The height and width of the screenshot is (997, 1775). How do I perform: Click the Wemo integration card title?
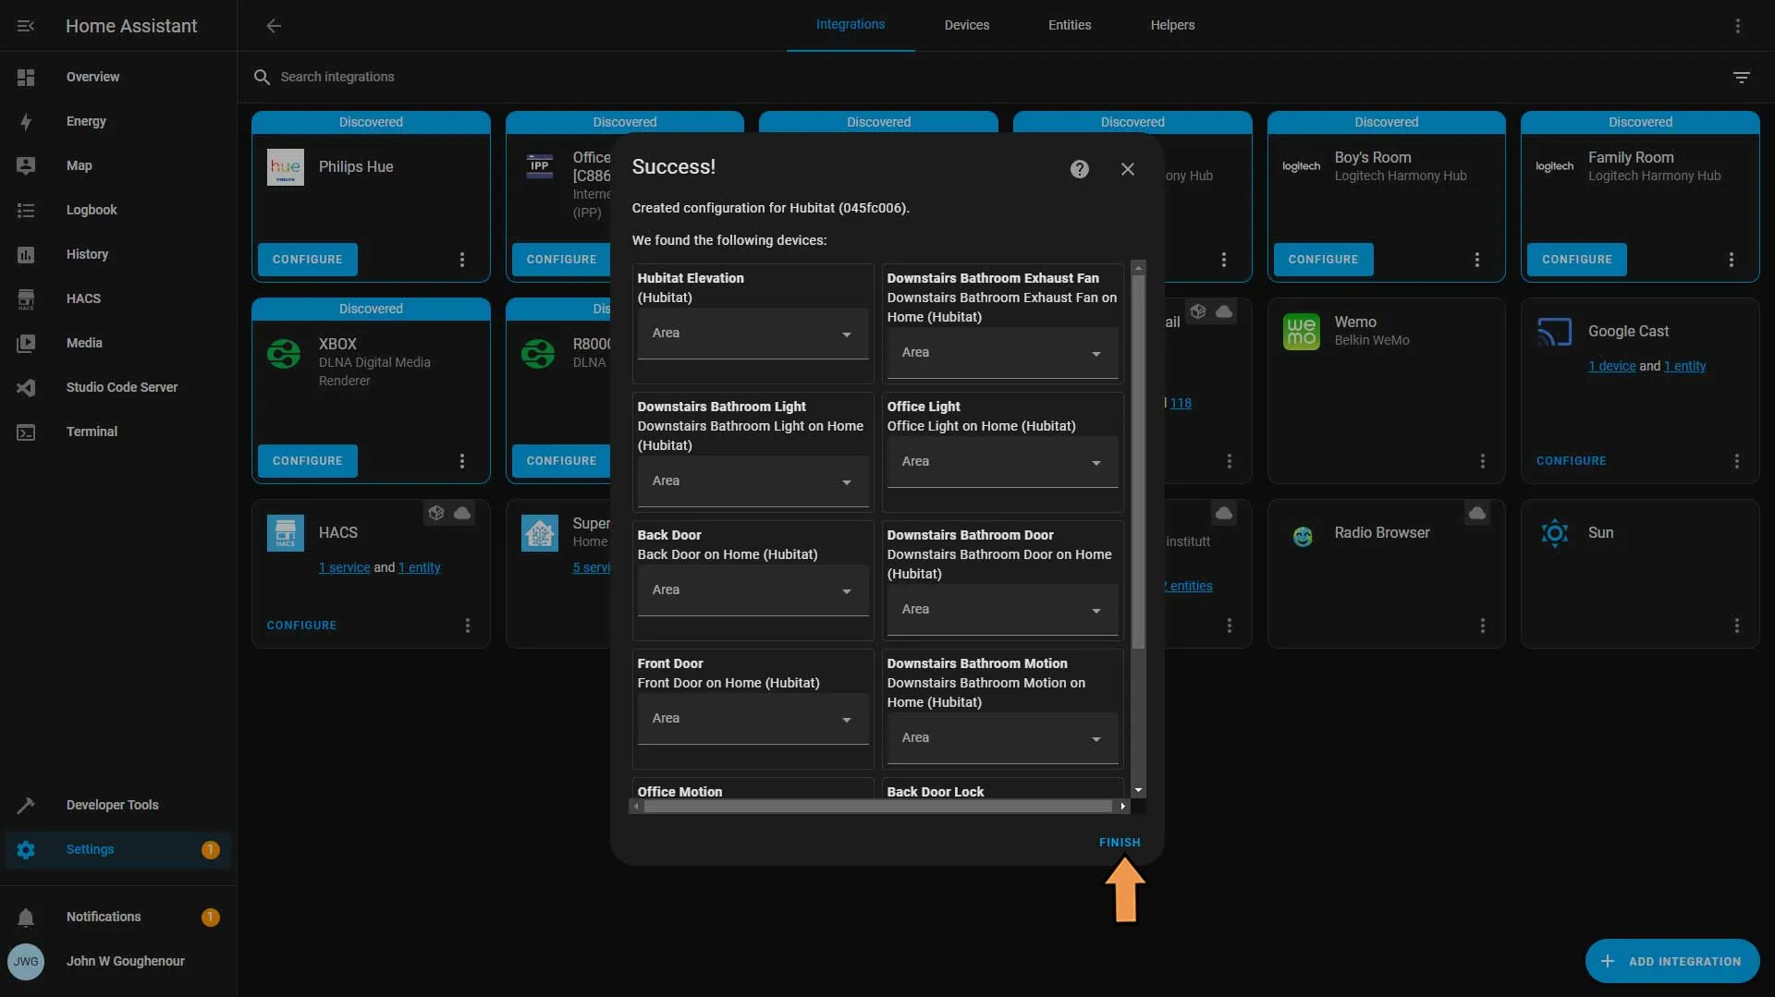[1355, 322]
